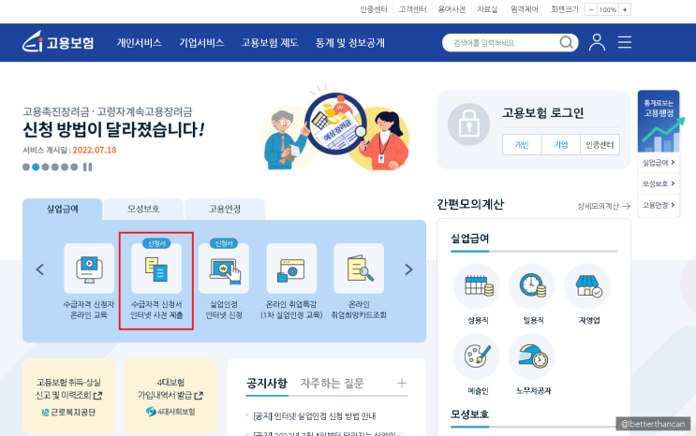Open 수급자격 신청자 온라인 교육 icon
The width and height of the screenshot is (696, 436).
coord(89,269)
